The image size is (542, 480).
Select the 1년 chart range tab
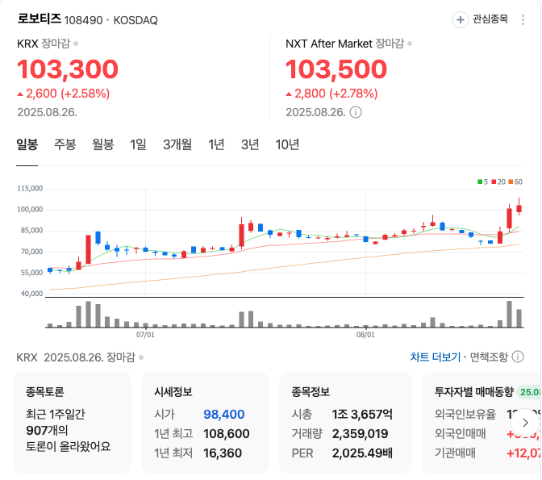click(x=216, y=144)
